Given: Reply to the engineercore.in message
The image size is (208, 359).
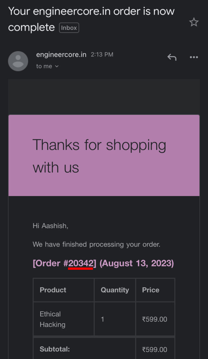Looking at the screenshot, I should click(172, 57).
